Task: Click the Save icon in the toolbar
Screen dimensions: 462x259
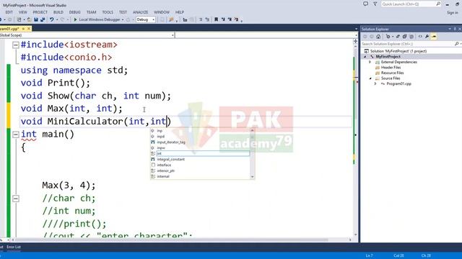Action: (x=36, y=19)
